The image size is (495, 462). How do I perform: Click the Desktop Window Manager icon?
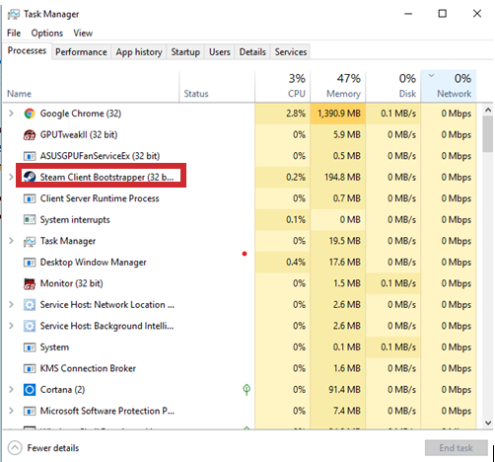coord(30,263)
